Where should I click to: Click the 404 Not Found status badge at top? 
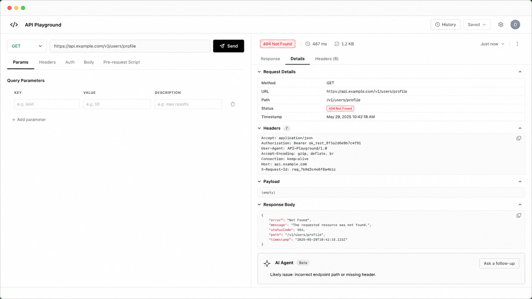pos(277,44)
